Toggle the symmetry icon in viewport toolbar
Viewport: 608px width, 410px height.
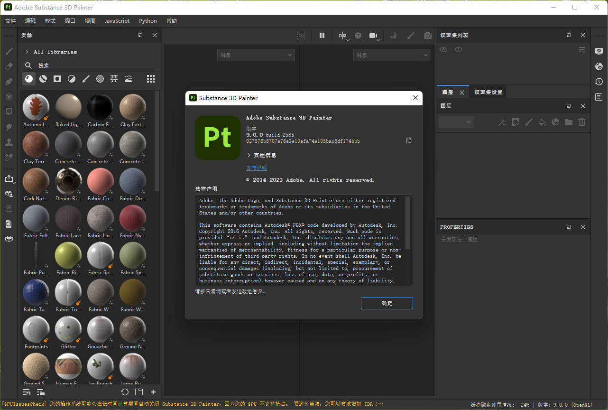343,36
